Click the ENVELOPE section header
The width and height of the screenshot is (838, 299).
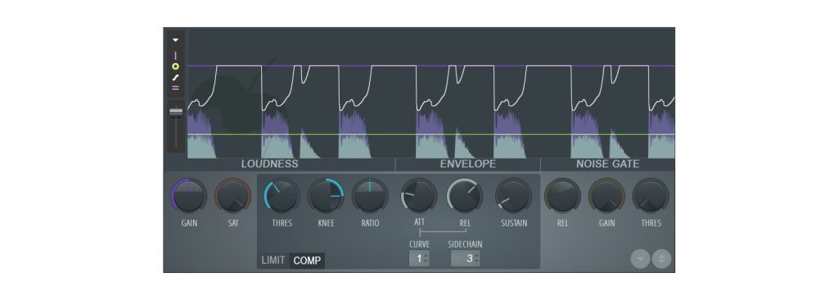pos(467,164)
